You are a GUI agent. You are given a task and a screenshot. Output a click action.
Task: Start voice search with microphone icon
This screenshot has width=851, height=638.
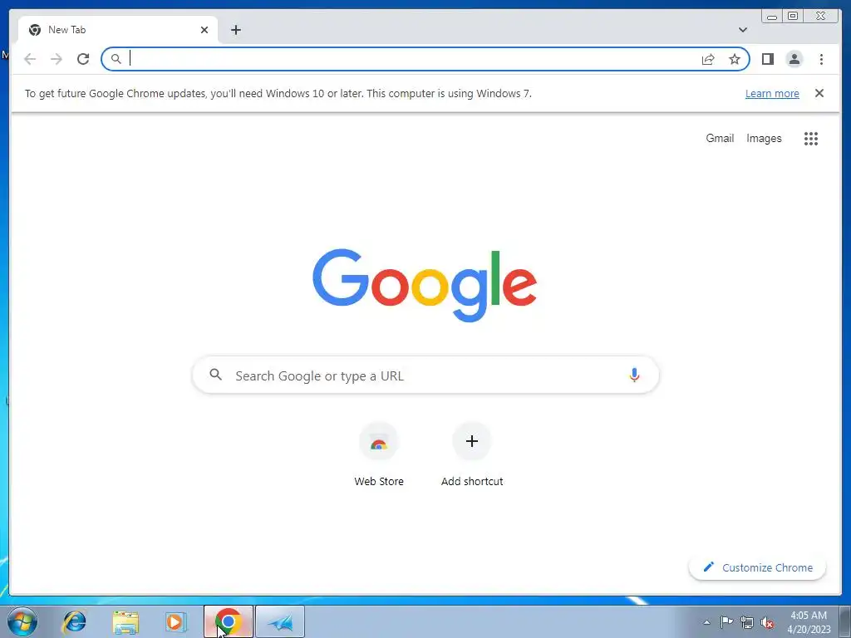pos(634,375)
